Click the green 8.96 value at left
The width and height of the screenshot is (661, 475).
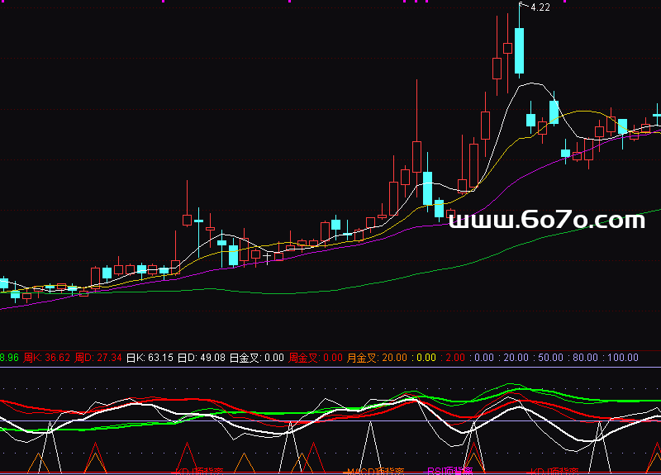pos(9,358)
